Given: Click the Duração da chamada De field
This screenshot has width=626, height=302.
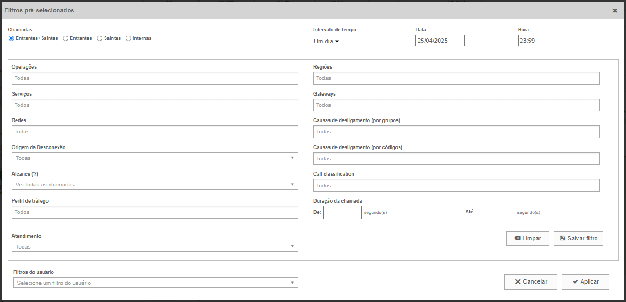Looking at the screenshot, I should click(x=342, y=212).
